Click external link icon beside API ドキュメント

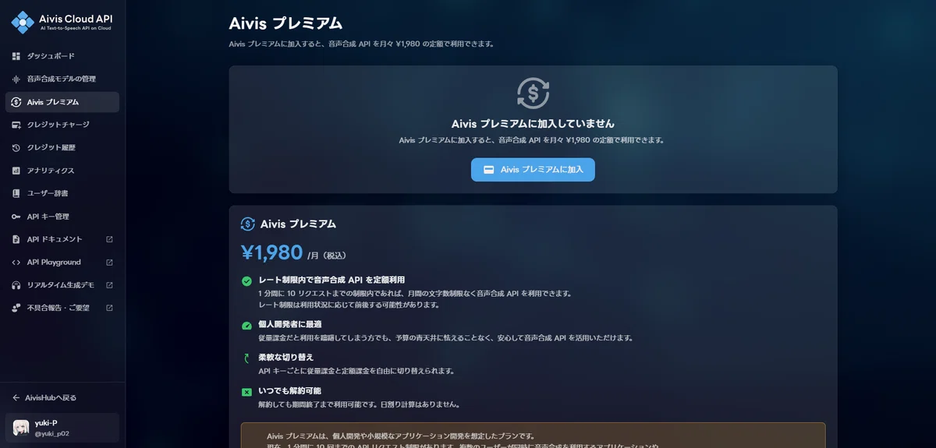coord(109,239)
